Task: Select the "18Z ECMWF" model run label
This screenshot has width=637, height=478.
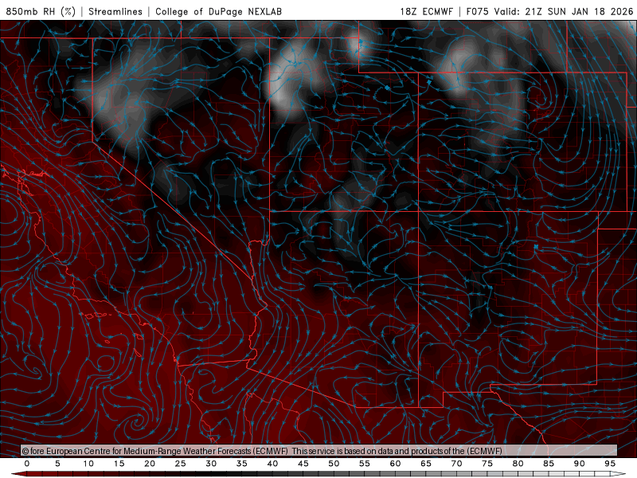Action: 426,11
